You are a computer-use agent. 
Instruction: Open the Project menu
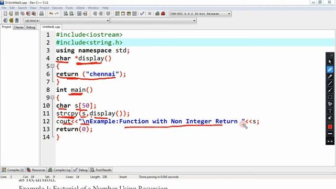(44, 8)
